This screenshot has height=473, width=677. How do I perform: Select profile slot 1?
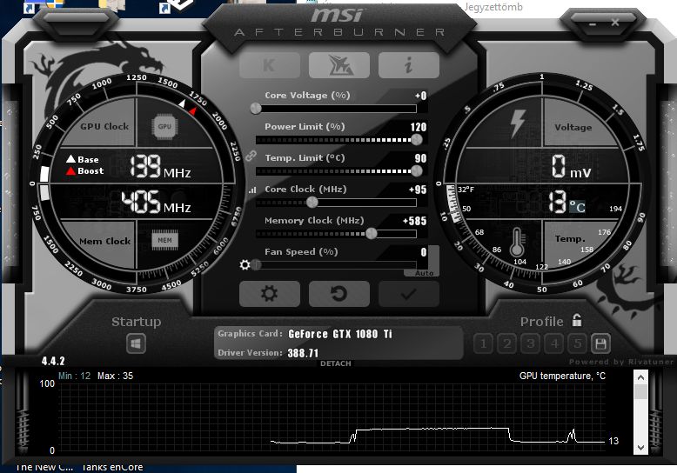tap(484, 344)
